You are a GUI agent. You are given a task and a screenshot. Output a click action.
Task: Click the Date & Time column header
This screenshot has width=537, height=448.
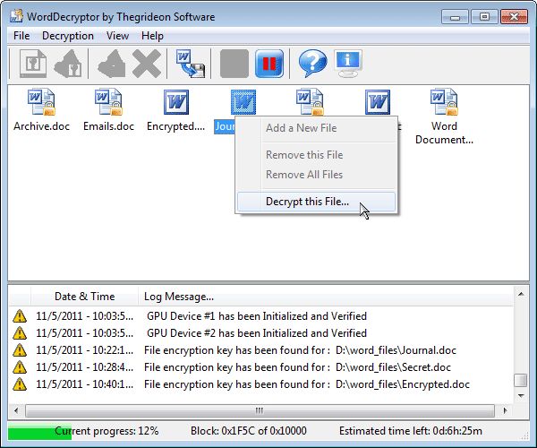tap(85, 297)
